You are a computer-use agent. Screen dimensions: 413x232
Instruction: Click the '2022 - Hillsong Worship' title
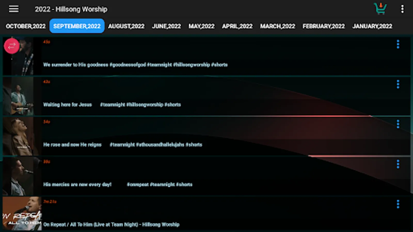coord(71,9)
